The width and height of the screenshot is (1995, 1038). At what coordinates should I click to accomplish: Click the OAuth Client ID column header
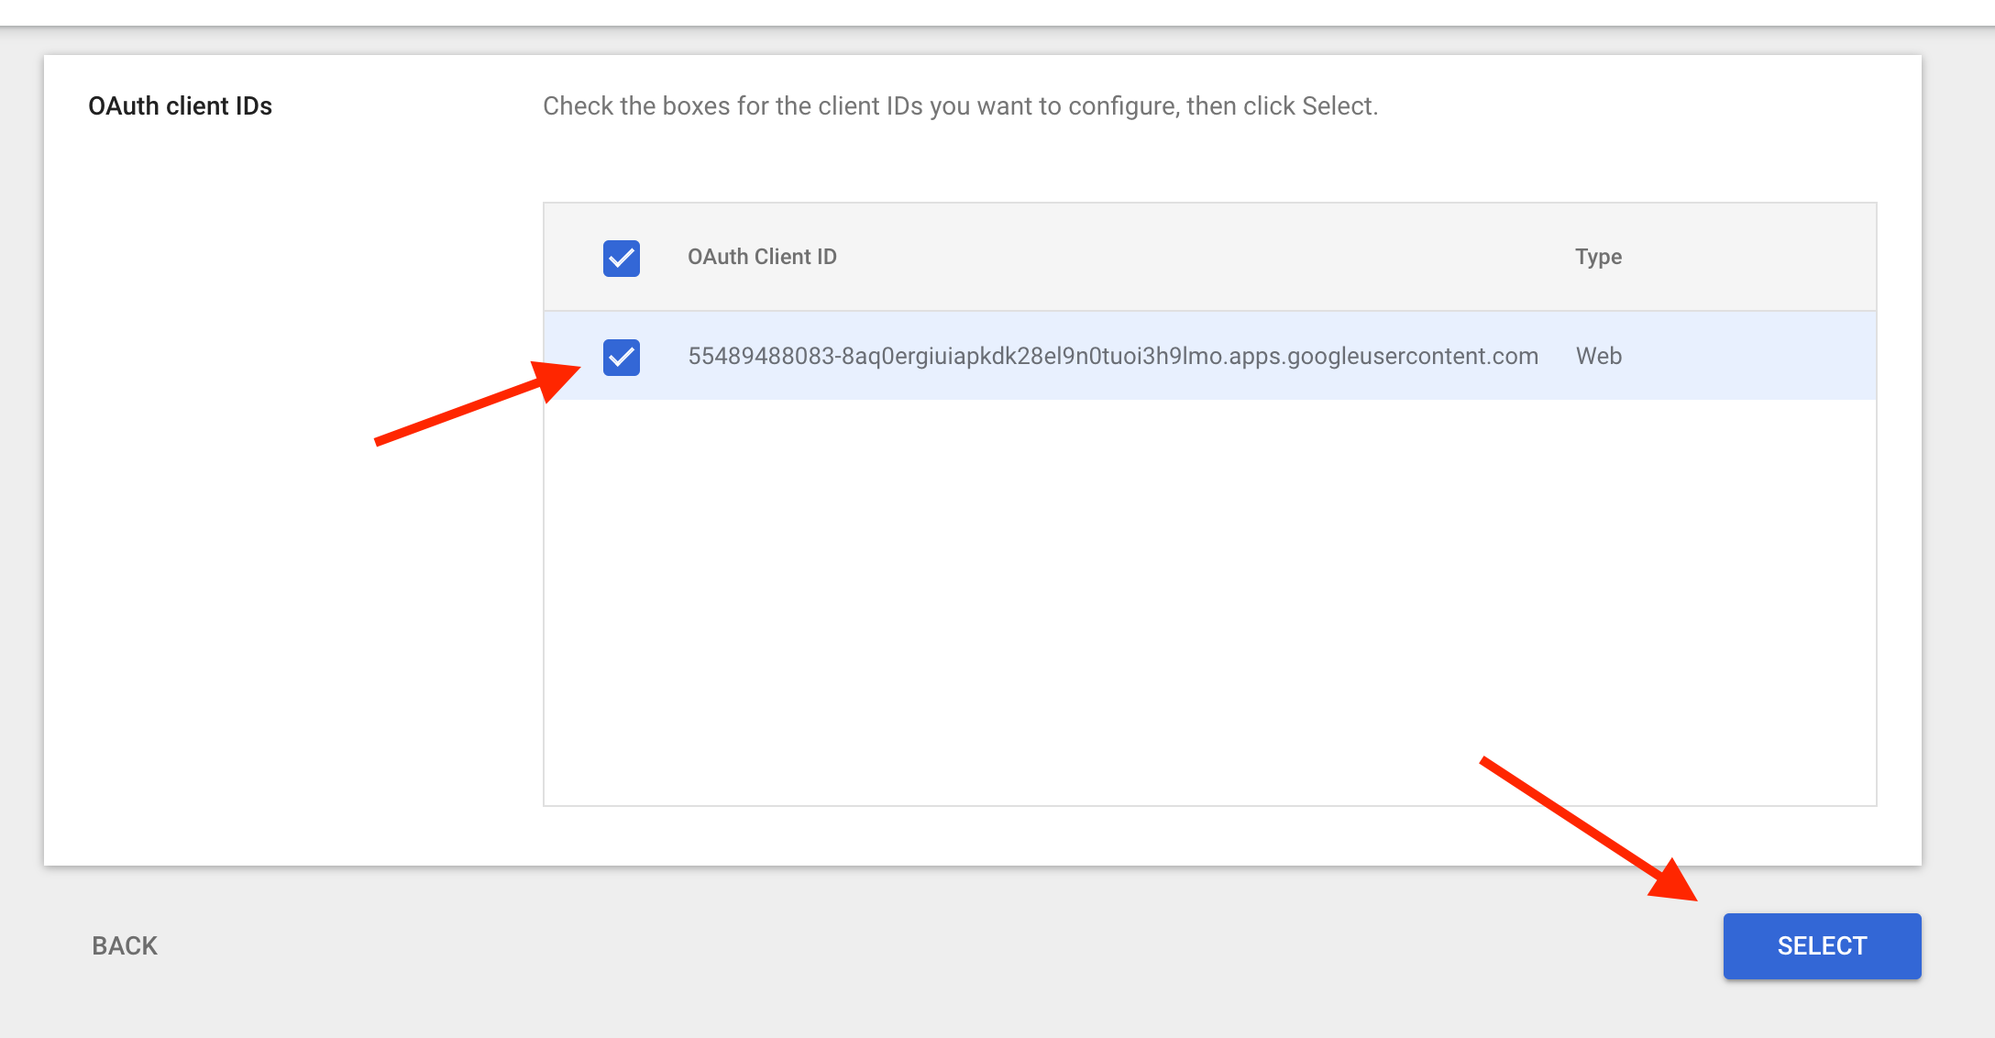click(x=762, y=257)
